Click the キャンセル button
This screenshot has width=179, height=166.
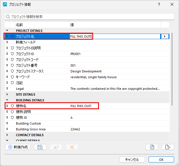(x=132, y=160)
